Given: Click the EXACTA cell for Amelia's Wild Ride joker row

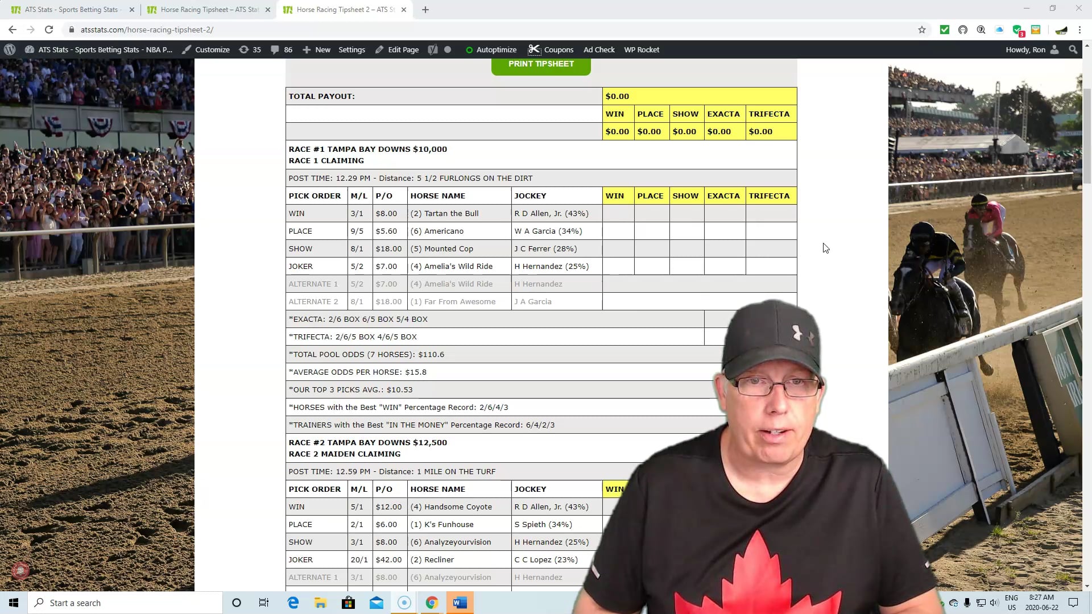Looking at the screenshot, I should [725, 267].
